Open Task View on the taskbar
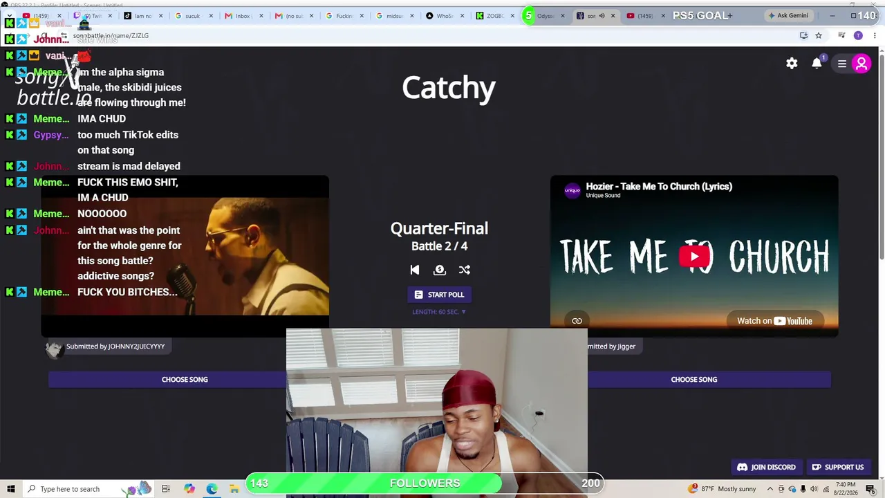Viewport: 885px width, 498px height. coord(166,489)
